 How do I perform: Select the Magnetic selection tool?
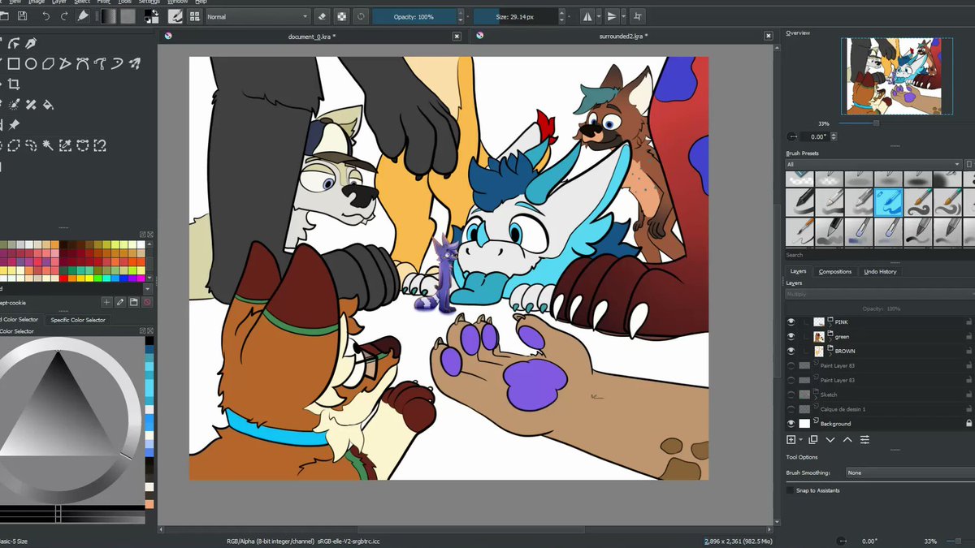(x=99, y=145)
